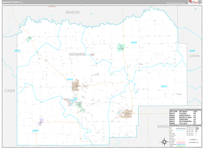Screen dimensions: 204x148
Task: Click the Oakford green town area on the map
Action: pyautogui.click(x=29, y=39)
